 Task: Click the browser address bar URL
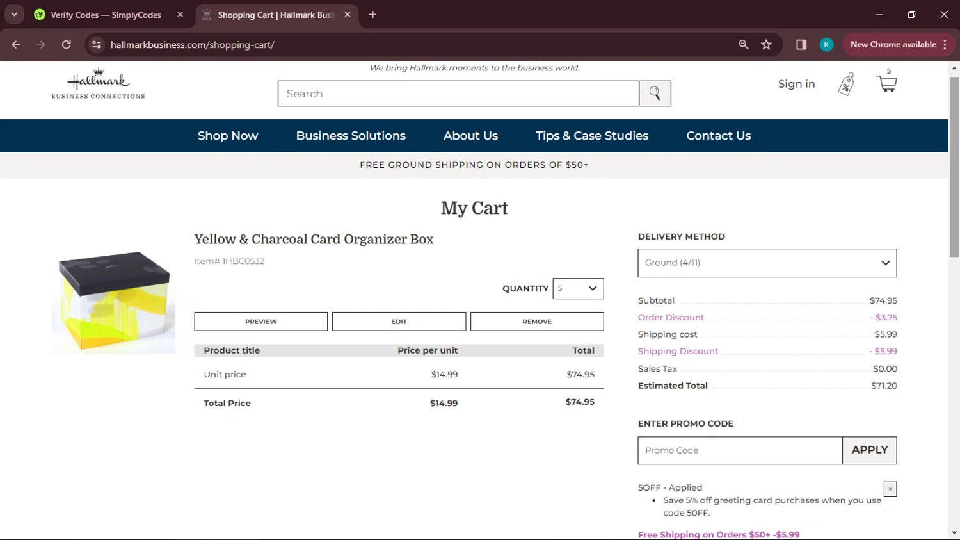pyautogui.click(x=192, y=45)
